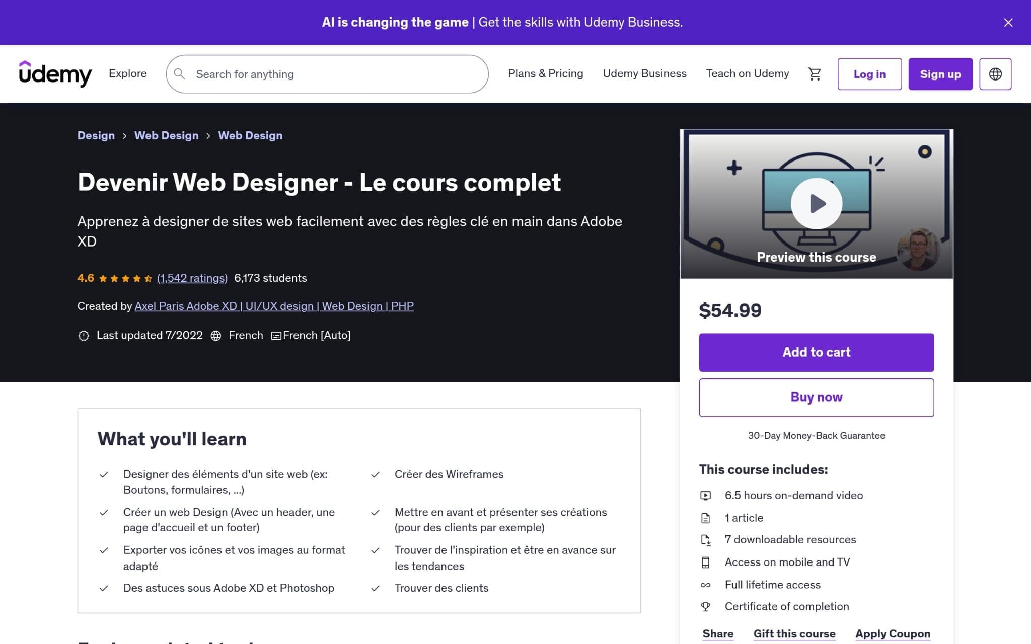Viewport: 1031px width, 644px height.
Task: Click the $54.99 price
Action: (730, 310)
